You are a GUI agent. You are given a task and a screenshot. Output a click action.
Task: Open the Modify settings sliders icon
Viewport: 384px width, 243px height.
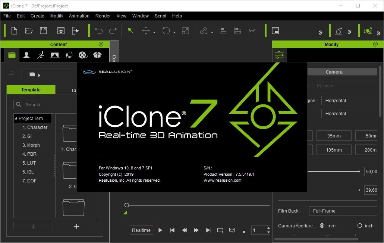click(x=280, y=55)
